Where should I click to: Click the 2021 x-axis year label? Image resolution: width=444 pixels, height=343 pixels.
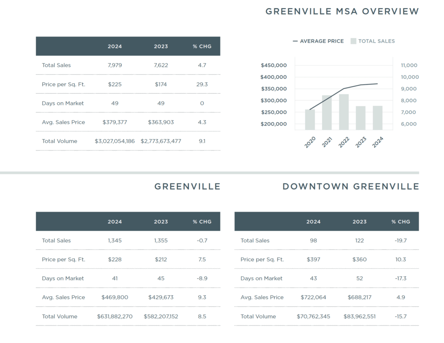(x=327, y=141)
